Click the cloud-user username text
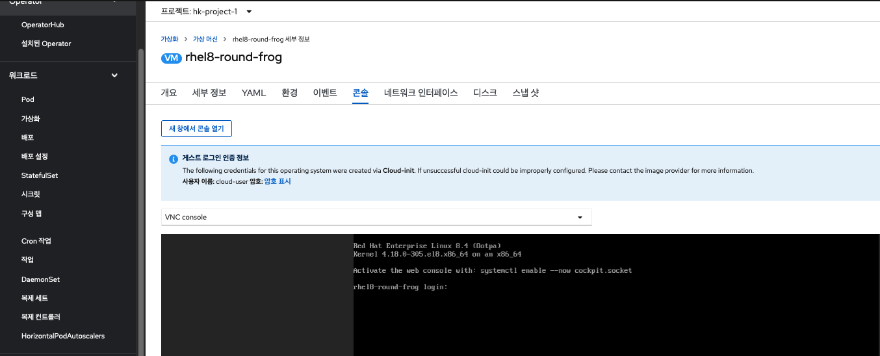The image size is (880, 356). pyautogui.click(x=232, y=181)
